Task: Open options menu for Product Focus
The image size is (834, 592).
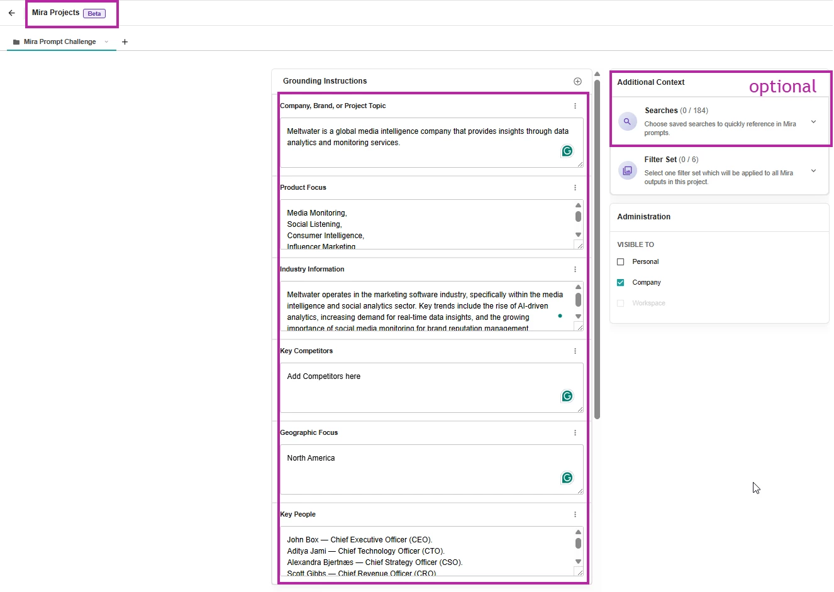Action: click(x=575, y=188)
